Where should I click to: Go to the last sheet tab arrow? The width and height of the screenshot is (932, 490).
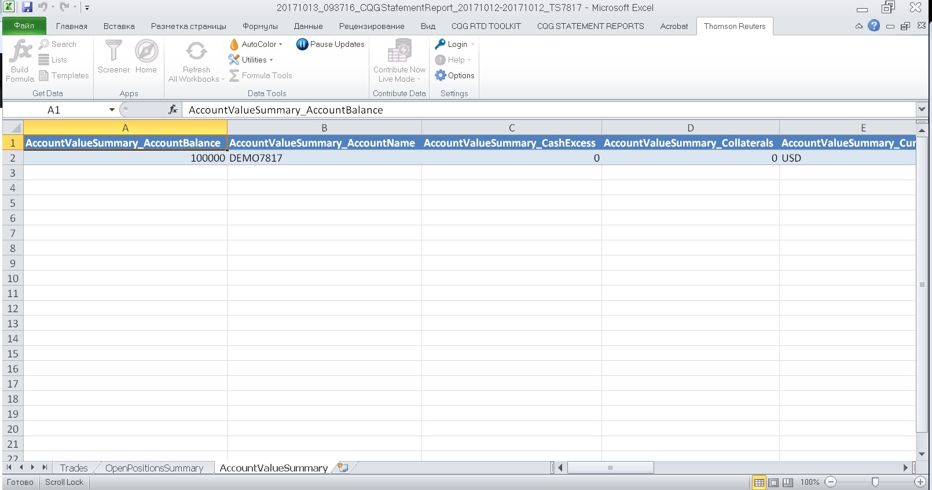point(45,467)
